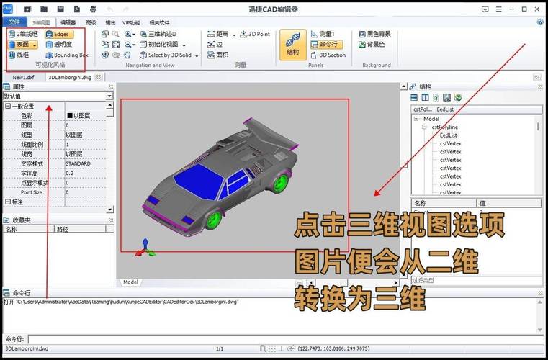Click the 色彩 black color swatch

[70, 115]
